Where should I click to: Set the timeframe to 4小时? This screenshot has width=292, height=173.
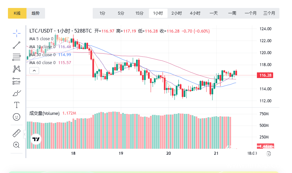195,13
